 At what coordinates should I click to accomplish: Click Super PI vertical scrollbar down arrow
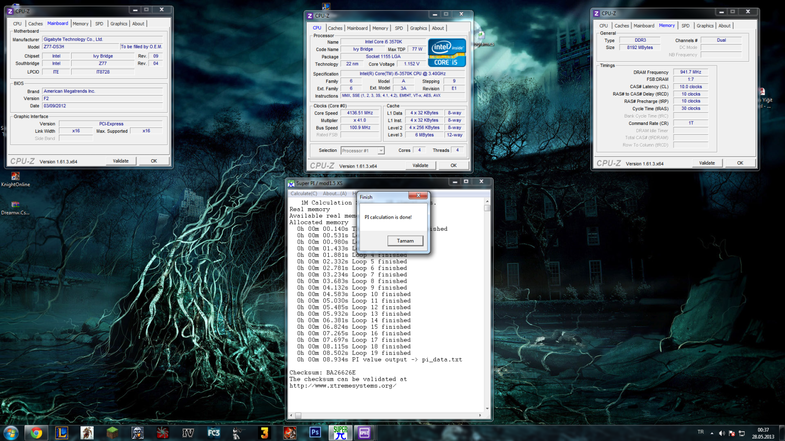pyautogui.click(x=487, y=408)
